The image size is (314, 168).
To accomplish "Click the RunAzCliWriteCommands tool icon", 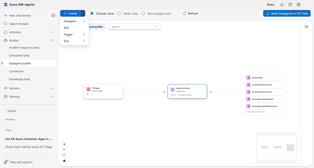I will tap(248, 92).
